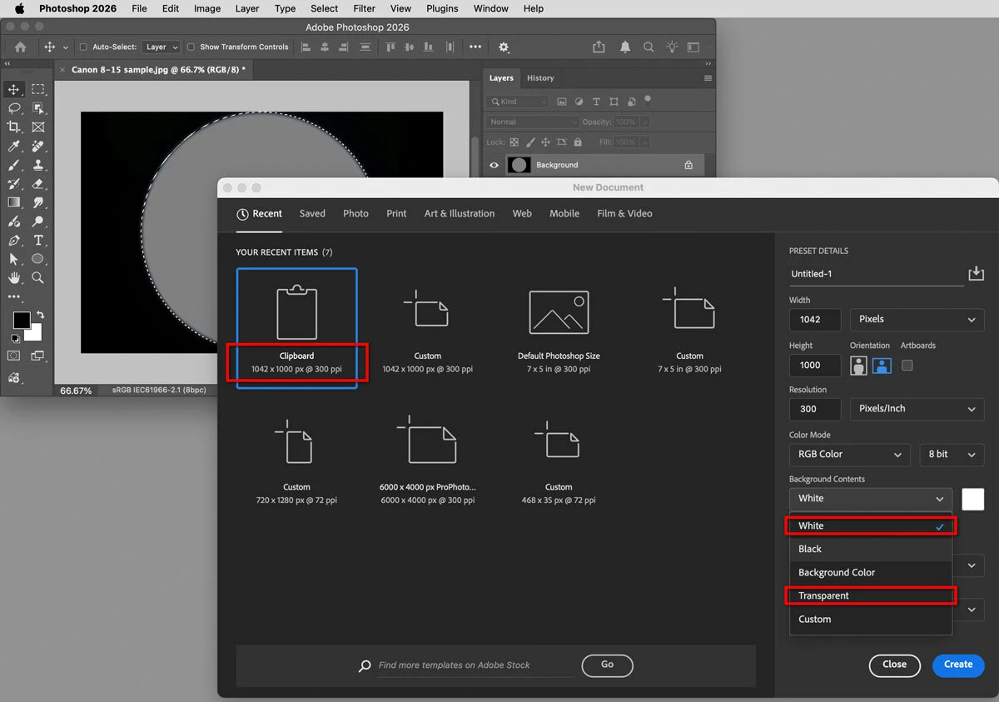The height and width of the screenshot is (702, 999).
Task: Enable the Auto-Select checkbox
Action: point(83,47)
